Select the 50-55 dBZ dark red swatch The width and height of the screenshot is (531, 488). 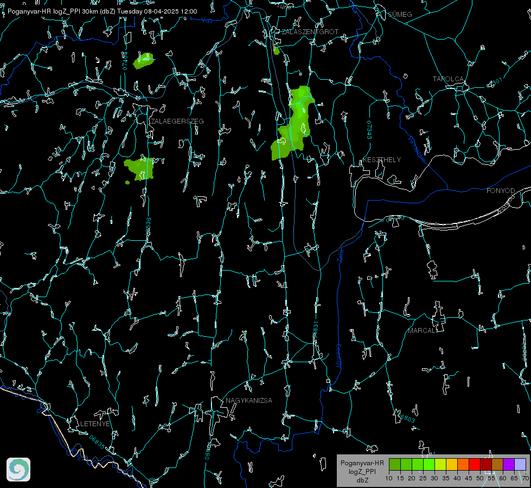(x=486, y=464)
